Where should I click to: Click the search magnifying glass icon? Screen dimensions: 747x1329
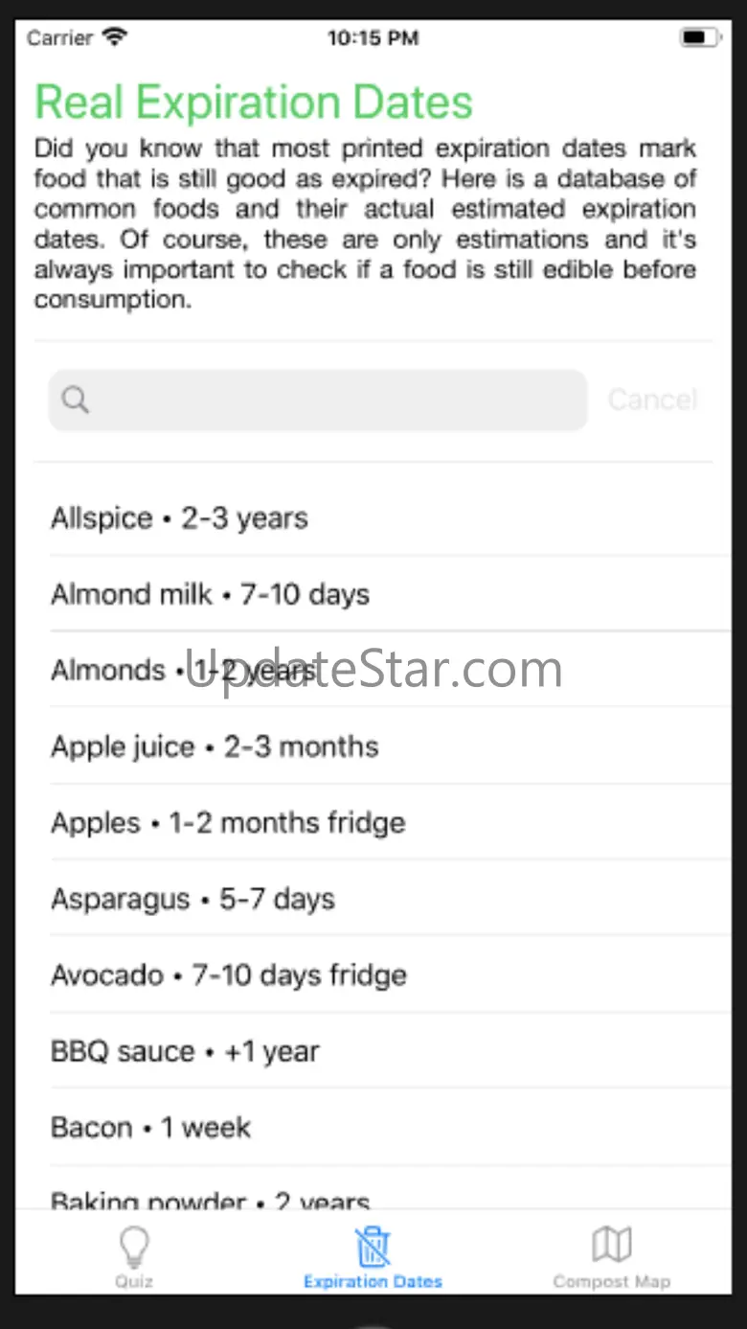pos(76,400)
